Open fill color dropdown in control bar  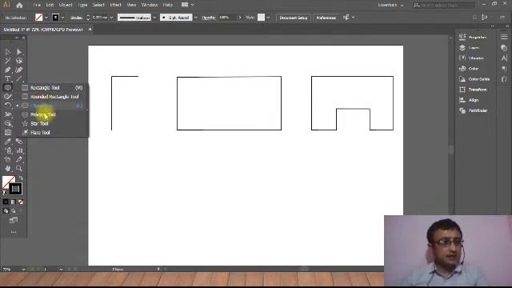[x=46, y=18]
